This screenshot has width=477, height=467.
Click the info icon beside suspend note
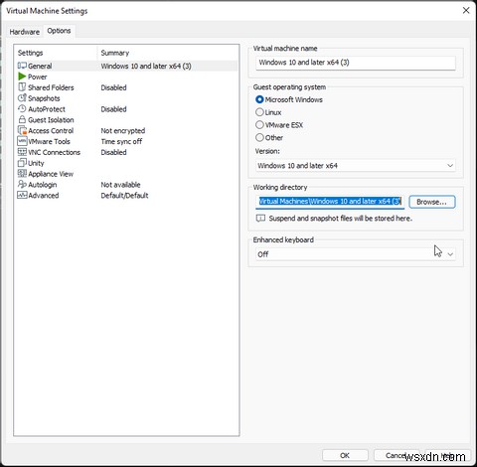click(260, 219)
